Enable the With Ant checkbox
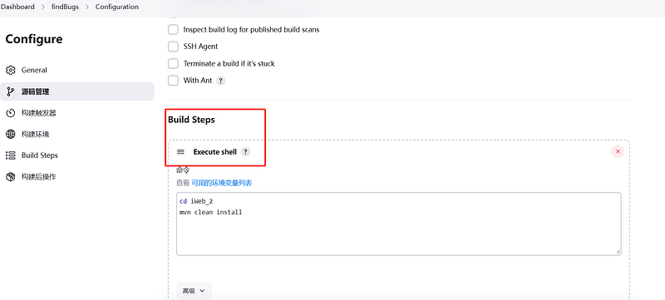The image size is (665, 300). click(x=173, y=81)
